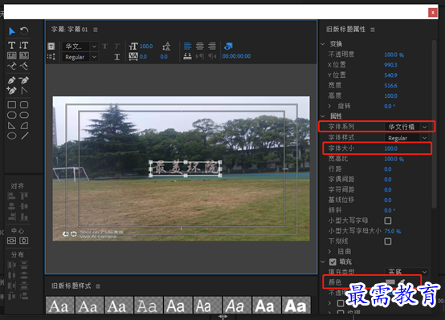Uncheck the 填充 checkbox
The height and width of the screenshot is (320, 445).
[333, 261]
